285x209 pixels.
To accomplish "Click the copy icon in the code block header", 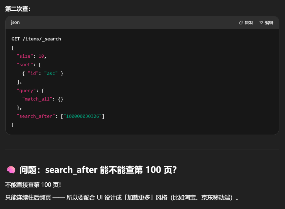I will pos(241,23).
